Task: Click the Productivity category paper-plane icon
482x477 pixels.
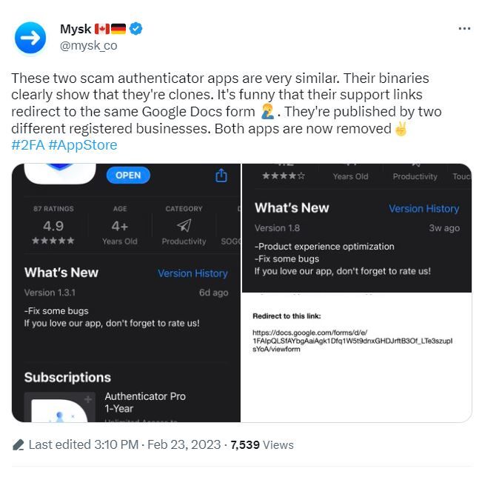Action: [x=184, y=225]
